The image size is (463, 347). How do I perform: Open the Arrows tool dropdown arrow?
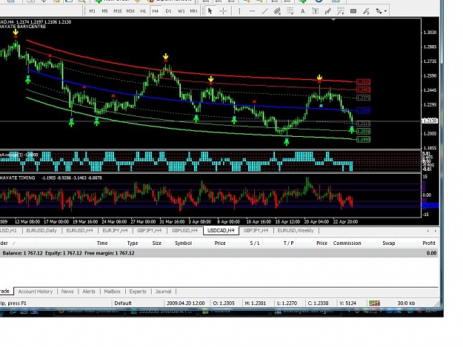pyautogui.click(x=386, y=12)
